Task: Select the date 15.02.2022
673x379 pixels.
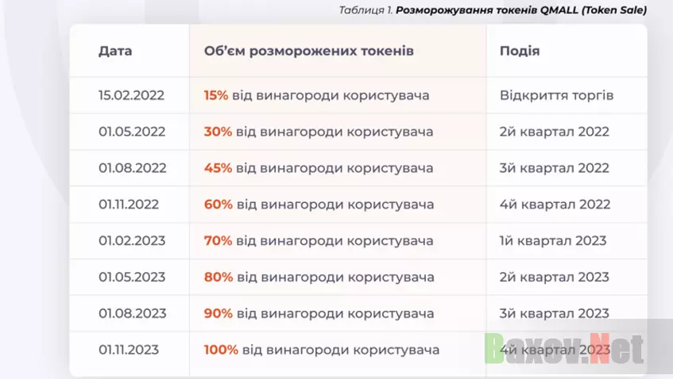Action: point(131,96)
